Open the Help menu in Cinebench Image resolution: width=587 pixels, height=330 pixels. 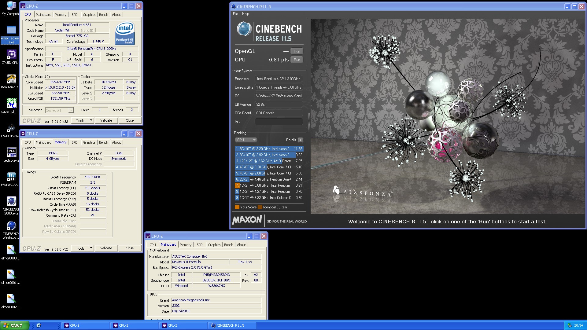click(x=246, y=14)
